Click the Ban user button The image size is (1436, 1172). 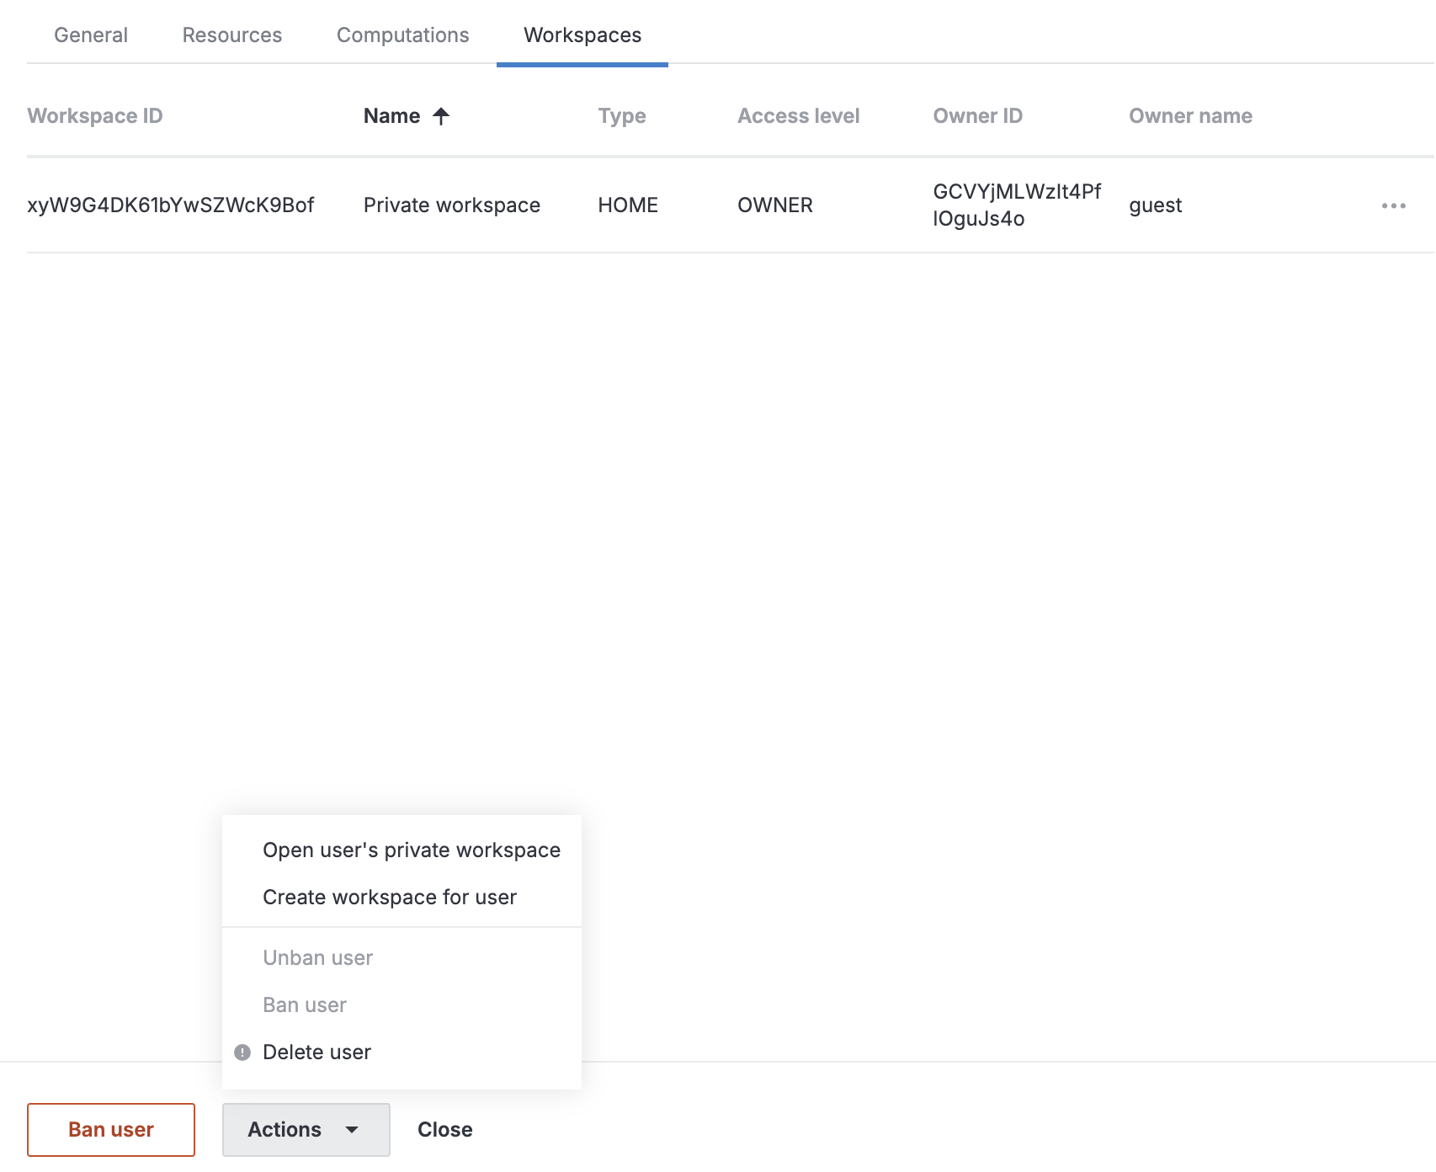pos(110,1129)
